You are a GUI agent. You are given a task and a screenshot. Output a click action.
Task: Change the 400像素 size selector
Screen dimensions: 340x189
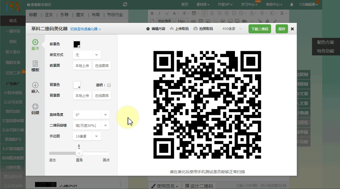[x=232, y=29]
